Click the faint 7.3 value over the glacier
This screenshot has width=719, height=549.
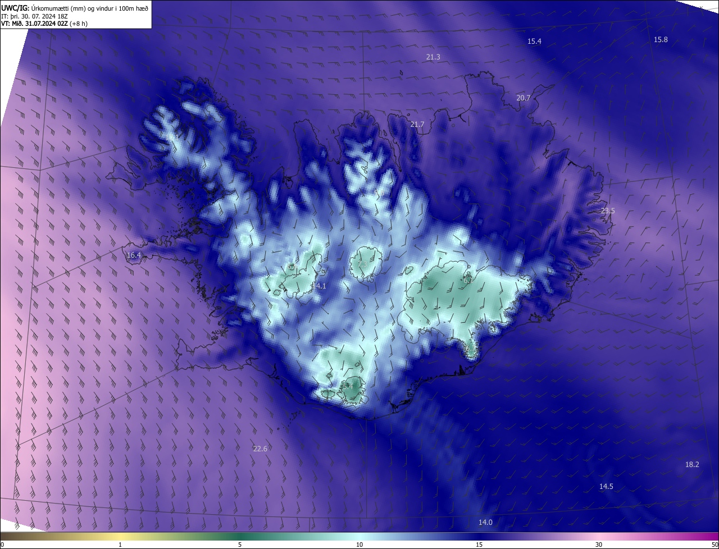[x=363, y=264]
